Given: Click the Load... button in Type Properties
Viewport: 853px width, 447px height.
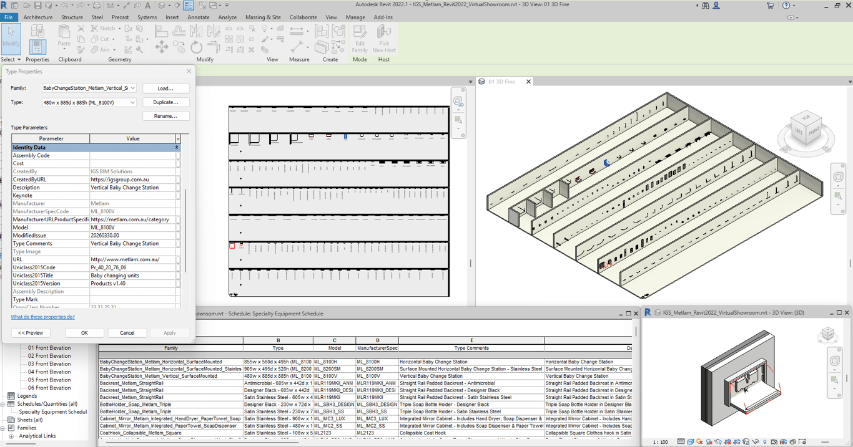Looking at the screenshot, I should tap(165, 89).
